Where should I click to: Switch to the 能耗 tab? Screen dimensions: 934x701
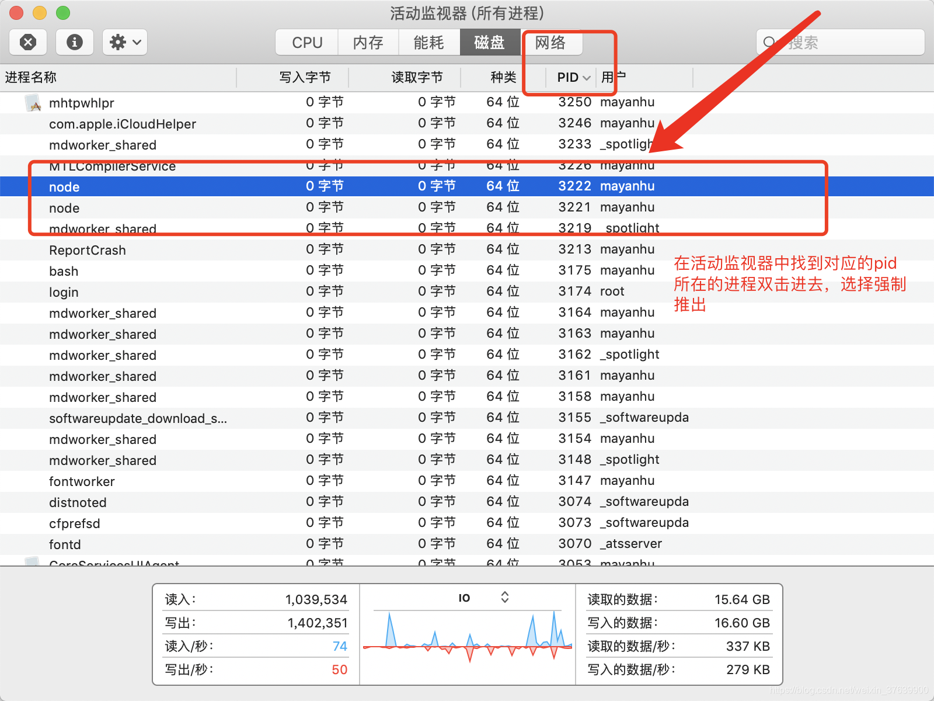(429, 42)
